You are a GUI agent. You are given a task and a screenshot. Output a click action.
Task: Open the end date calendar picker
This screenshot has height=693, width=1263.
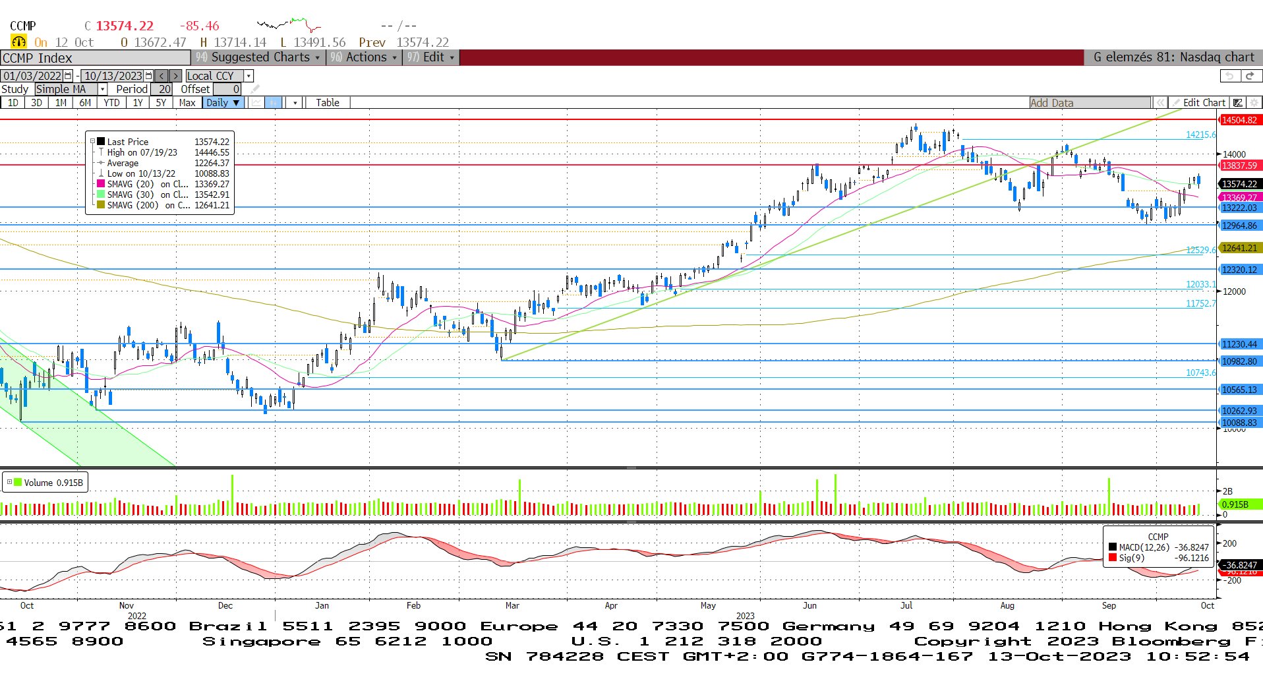tap(148, 76)
